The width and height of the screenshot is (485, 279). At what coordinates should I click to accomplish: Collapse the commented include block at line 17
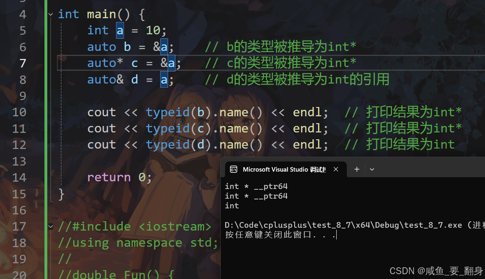(51, 227)
